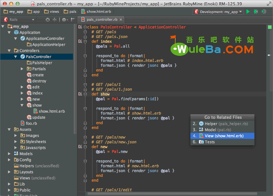Hide the Rails tool window
The image size is (273, 196).
[73, 19]
